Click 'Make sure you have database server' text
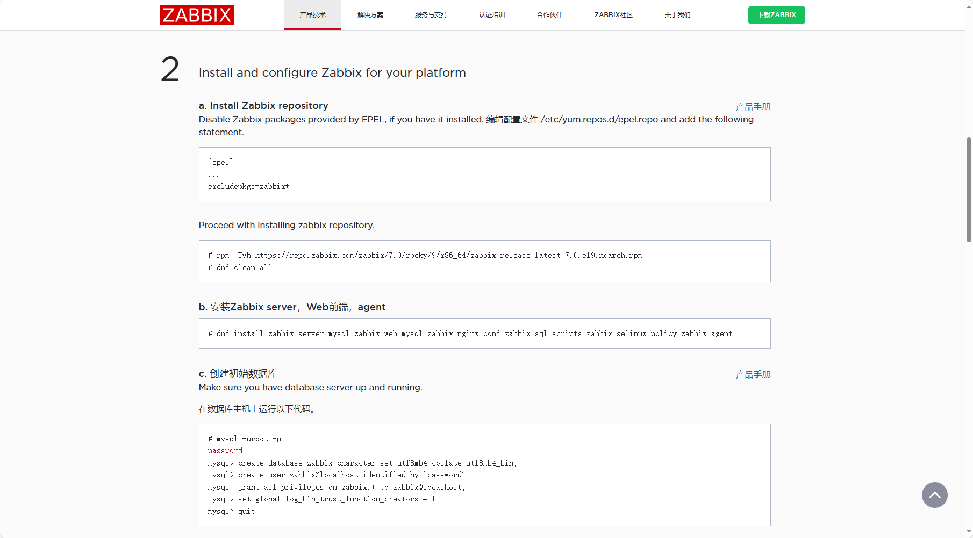 point(311,387)
